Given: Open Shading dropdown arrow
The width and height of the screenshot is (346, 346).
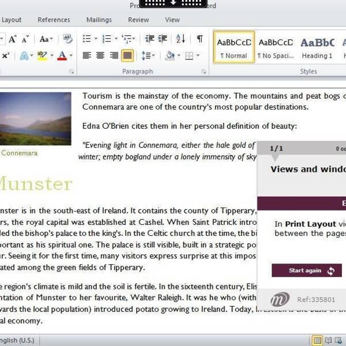Looking at the screenshot, I should click(179, 55).
